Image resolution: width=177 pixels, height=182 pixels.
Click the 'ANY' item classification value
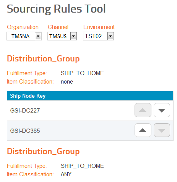click(x=66, y=174)
